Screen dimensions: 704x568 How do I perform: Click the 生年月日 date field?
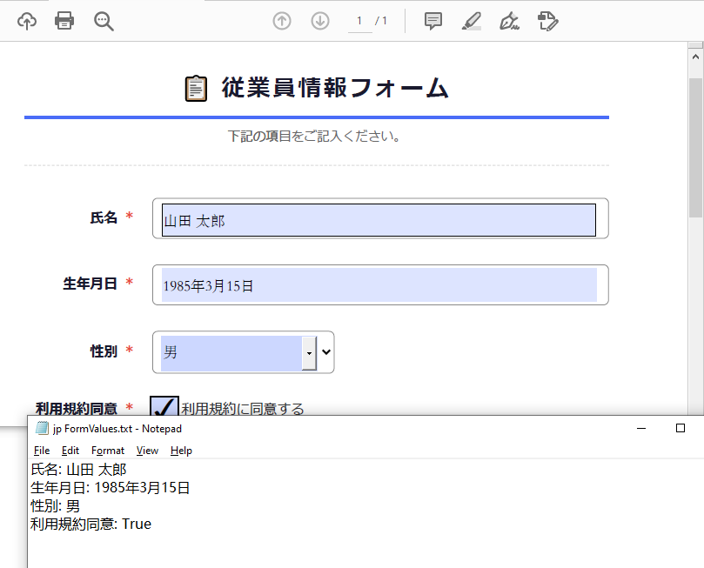coord(379,285)
